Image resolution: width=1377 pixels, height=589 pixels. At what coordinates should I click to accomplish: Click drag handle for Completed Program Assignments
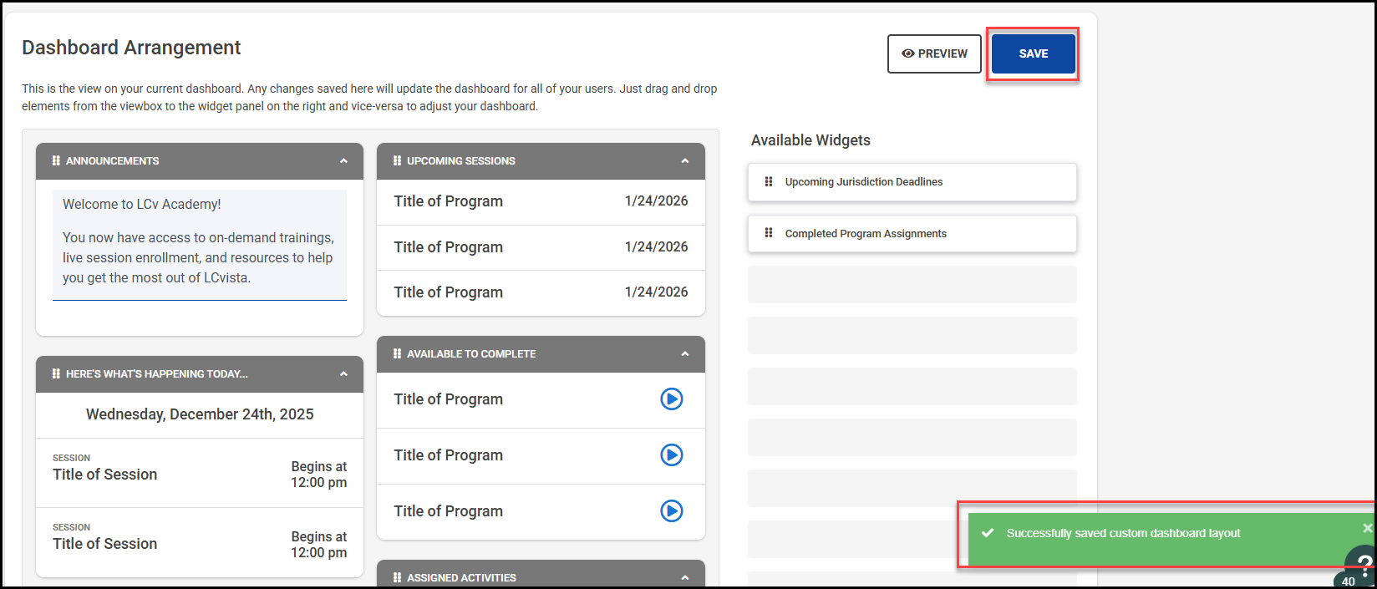[769, 233]
